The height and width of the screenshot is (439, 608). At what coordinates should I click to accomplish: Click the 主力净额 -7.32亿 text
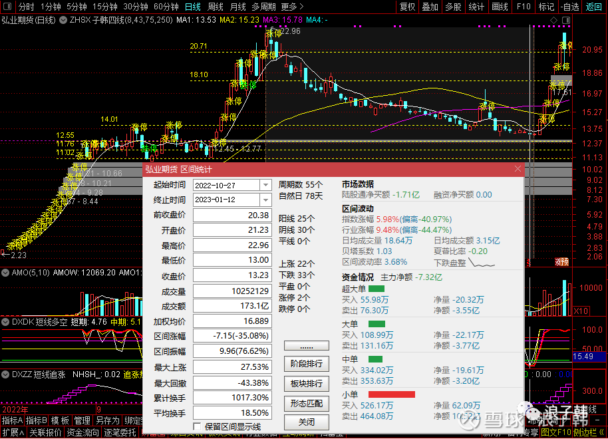[411, 277]
